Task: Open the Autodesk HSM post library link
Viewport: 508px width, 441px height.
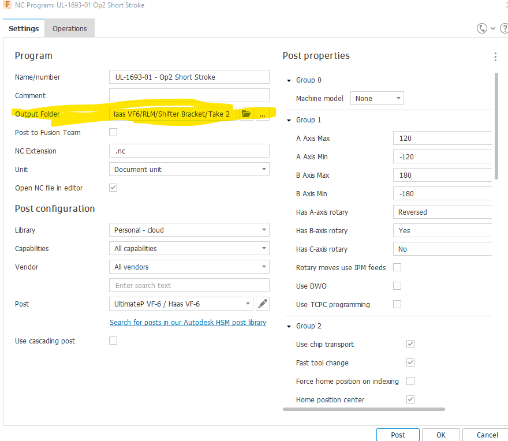Action: (x=188, y=323)
